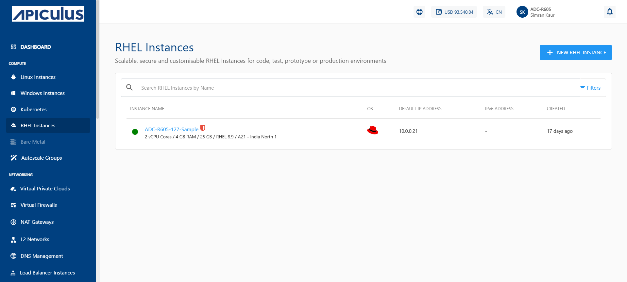Click the Dashboard grid icon
The height and width of the screenshot is (282, 627).
13,47
